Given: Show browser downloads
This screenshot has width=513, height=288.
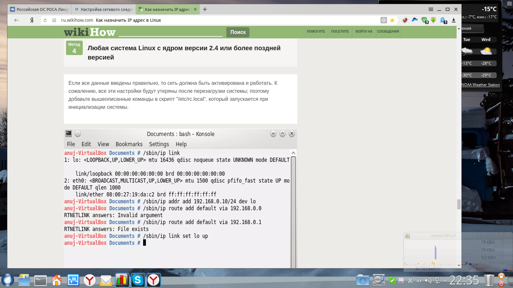Looking at the screenshot, I should pos(454,20).
